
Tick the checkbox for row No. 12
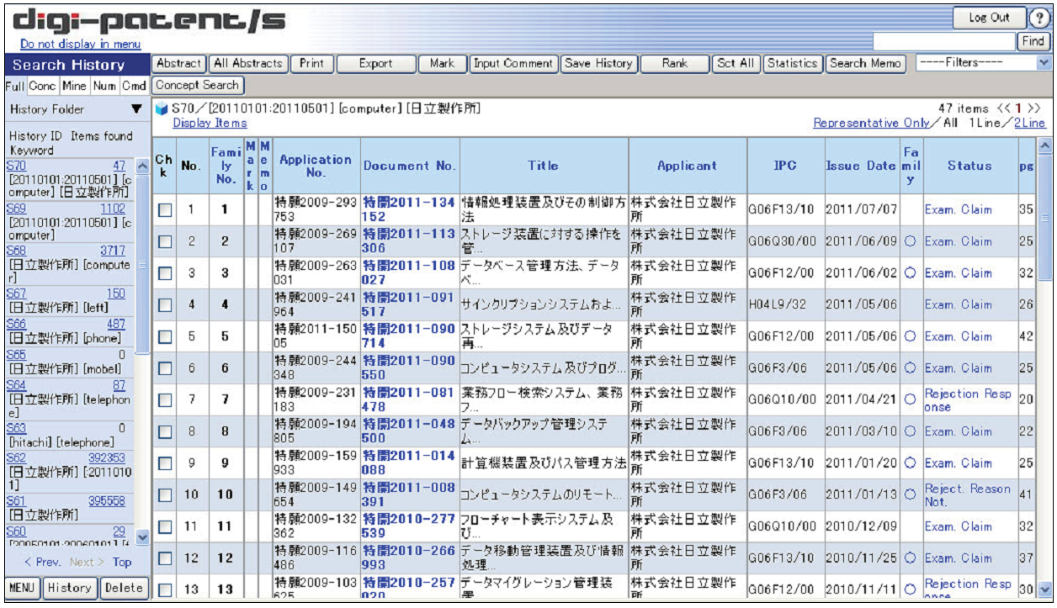tap(165, 559)
